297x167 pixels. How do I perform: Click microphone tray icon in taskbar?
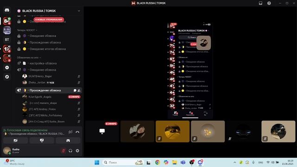tap(253, 162)
